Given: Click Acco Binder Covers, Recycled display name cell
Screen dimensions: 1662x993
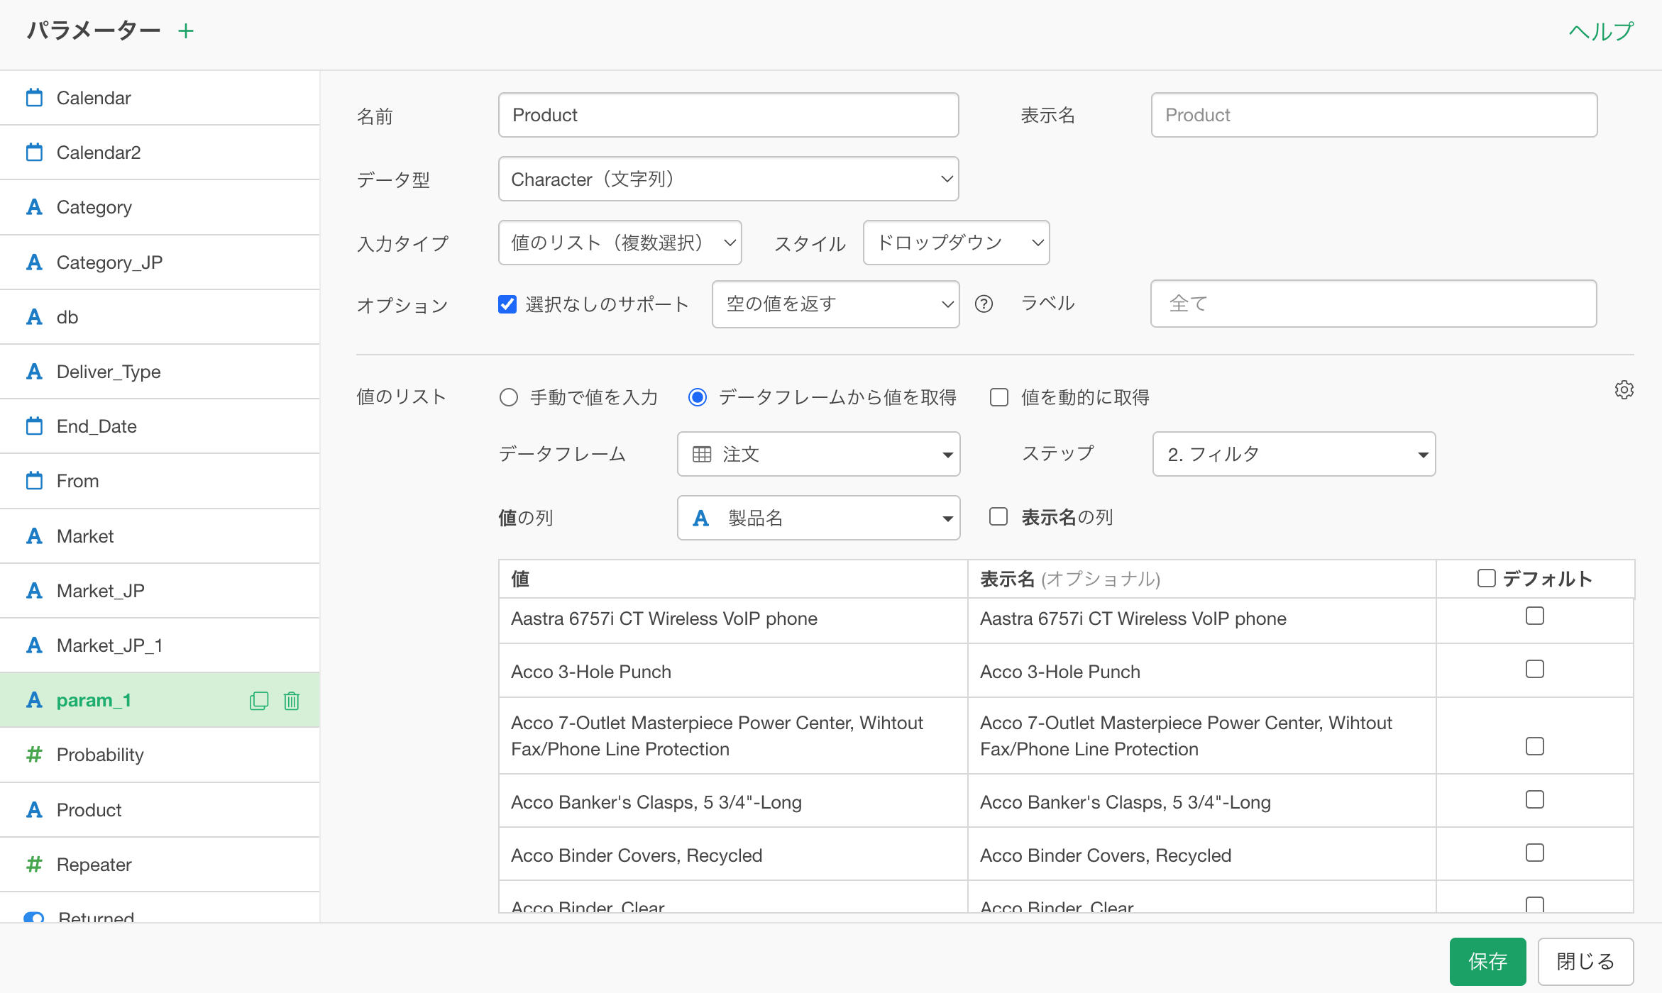Looking at the screenshot, I should tap(1202, 855).
